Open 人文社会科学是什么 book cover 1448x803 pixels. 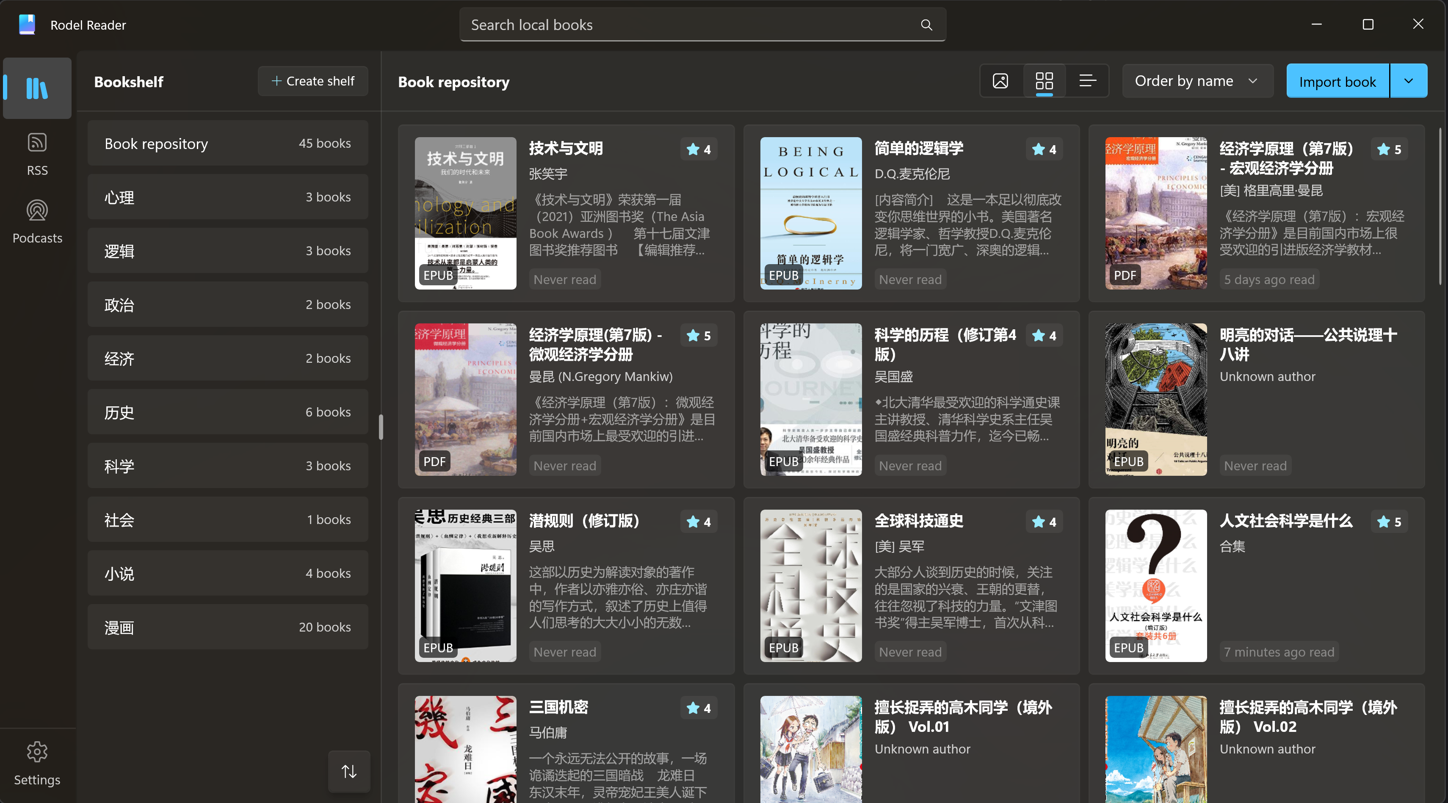(x=1156, y=585)
